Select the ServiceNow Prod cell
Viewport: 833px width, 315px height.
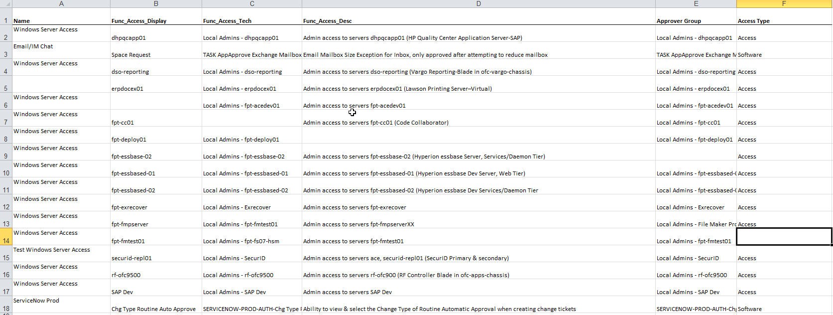[x=61, y=305]
